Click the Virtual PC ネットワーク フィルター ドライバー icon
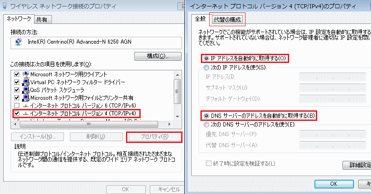The width and height of the screenshot is (371, 194). (26, 82)
